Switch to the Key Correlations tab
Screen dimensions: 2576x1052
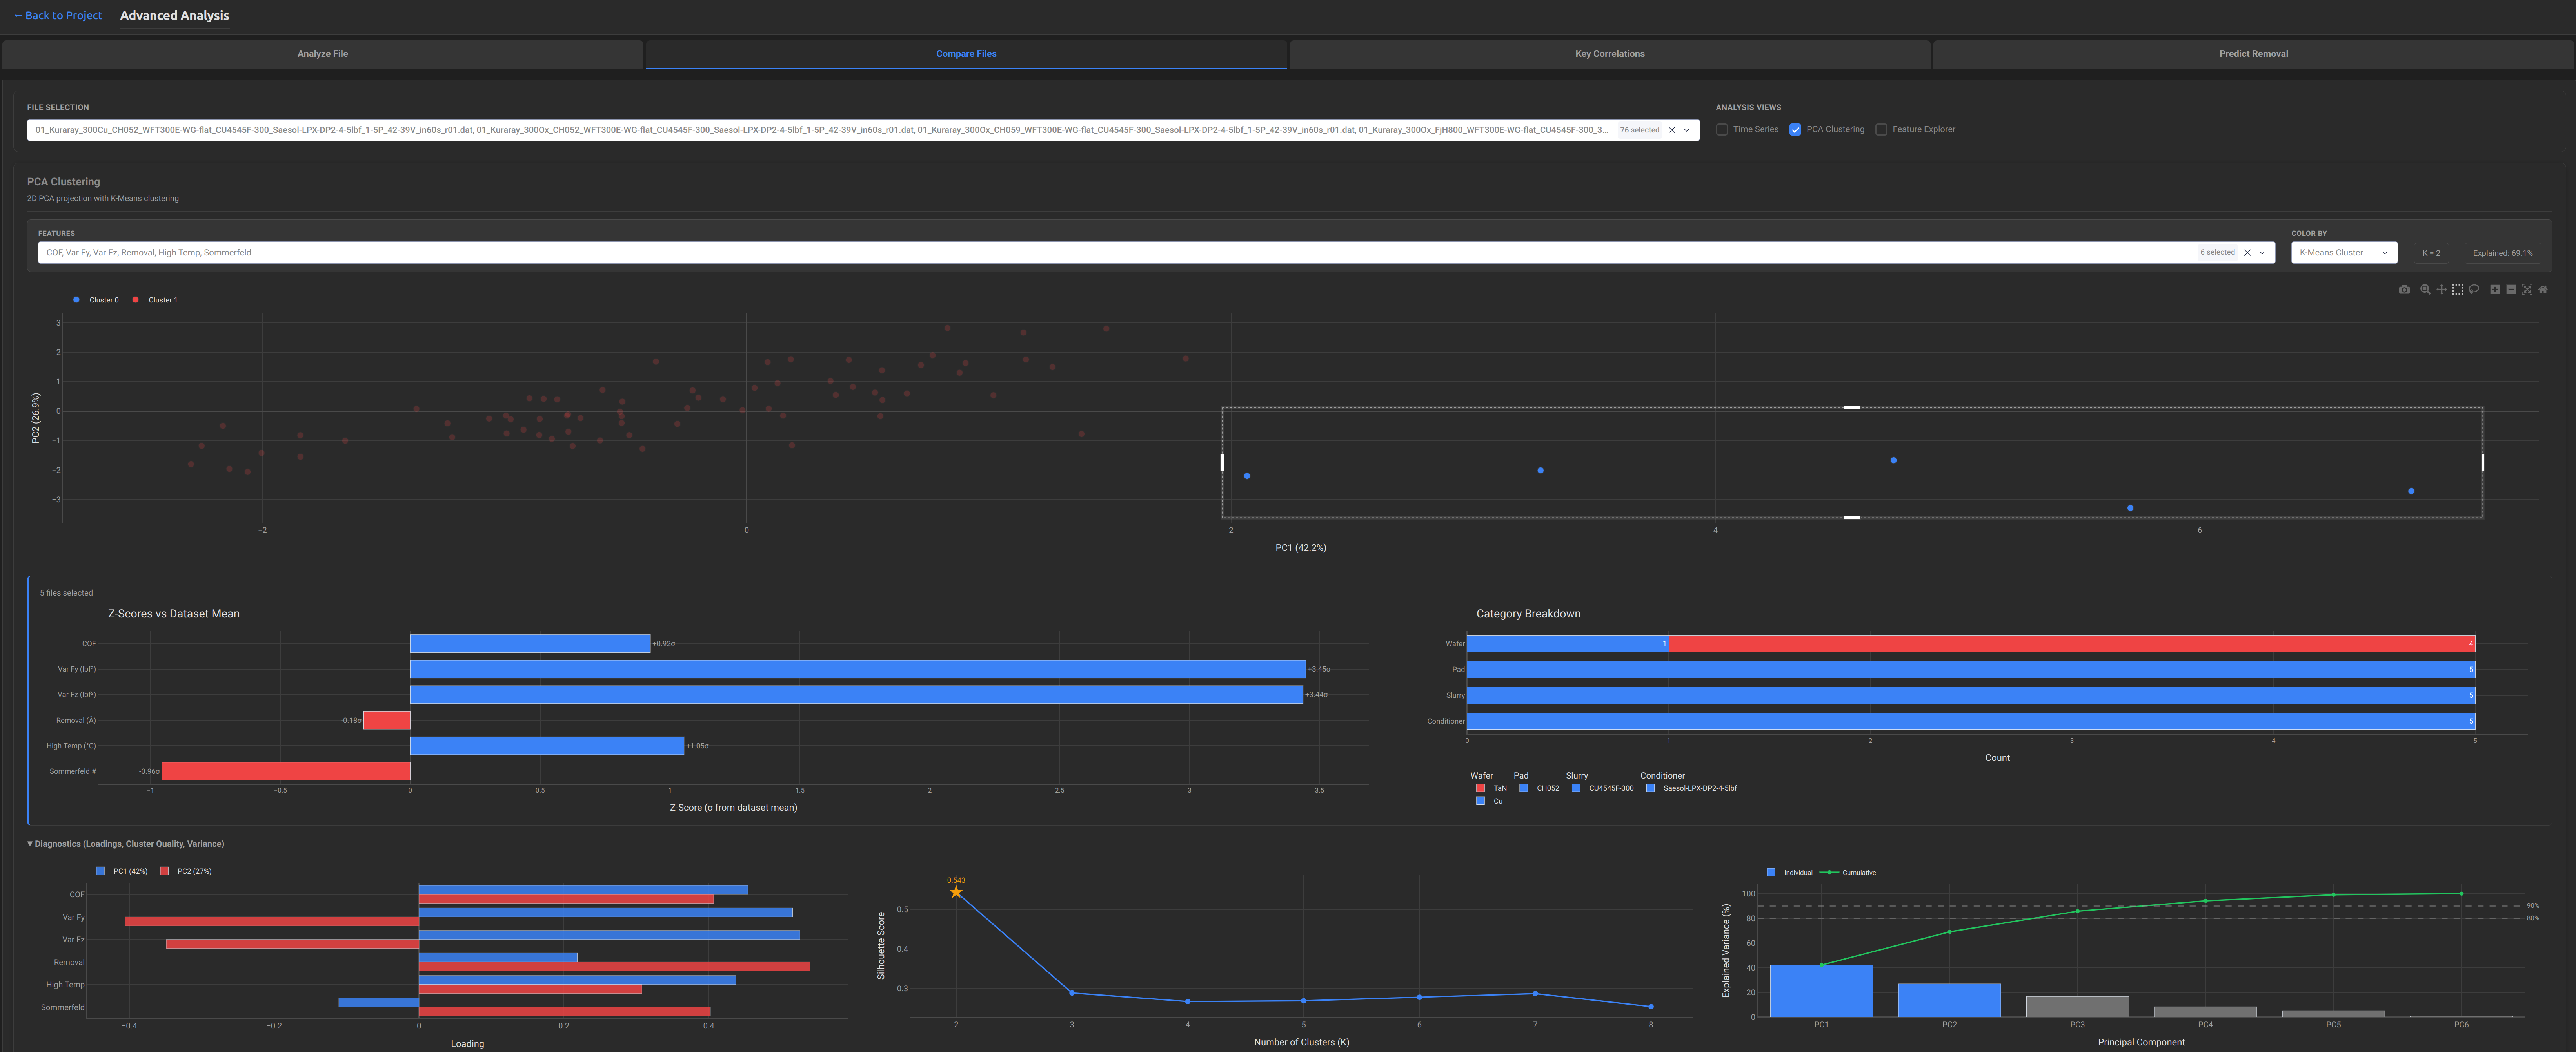pos(1610,54)
